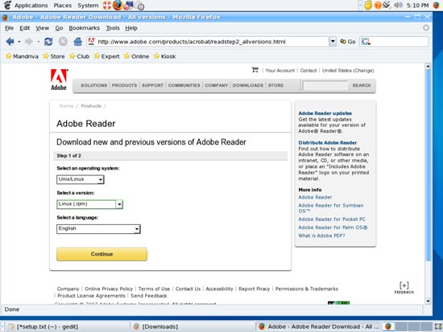443x332 pixels.
Task: Open the STORE nav item
Action: pyautogui.click(x=275, y=85)
